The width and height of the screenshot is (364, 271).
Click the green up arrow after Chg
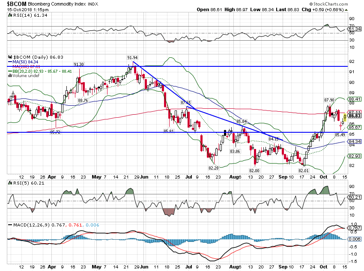point(346,10)
